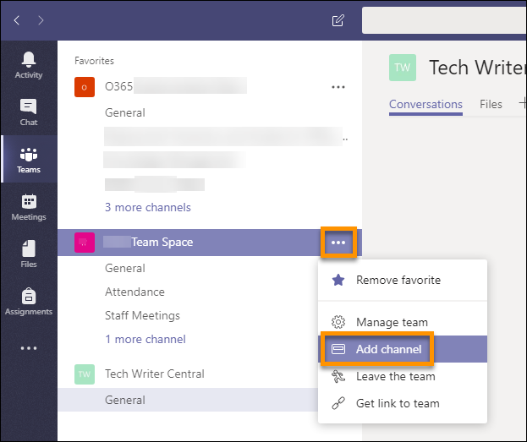Select Add channel menu option
527x442 pixels.
click(x=388, y=349)
